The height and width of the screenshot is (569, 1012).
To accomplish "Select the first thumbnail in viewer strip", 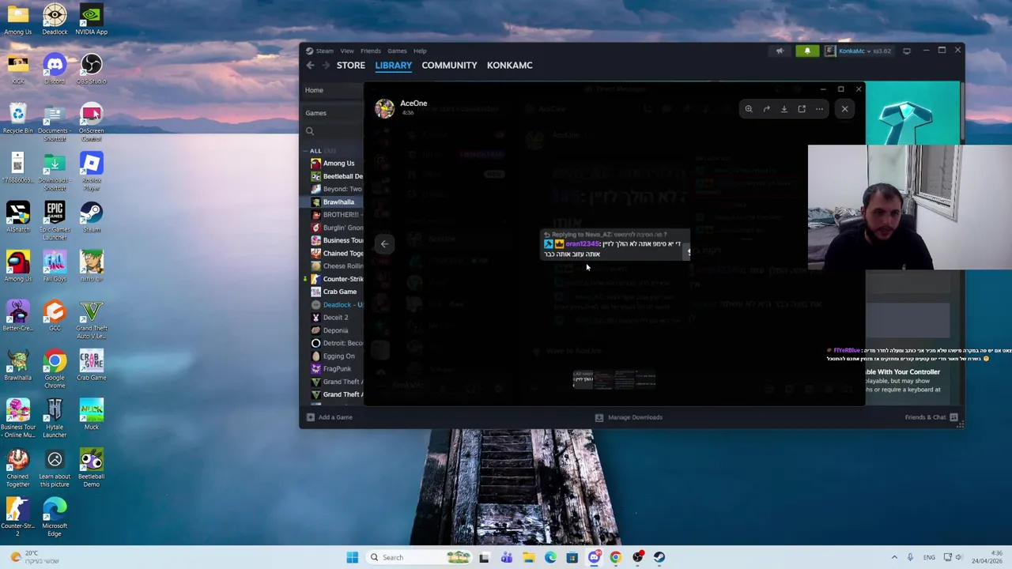I will click(583, 380).
